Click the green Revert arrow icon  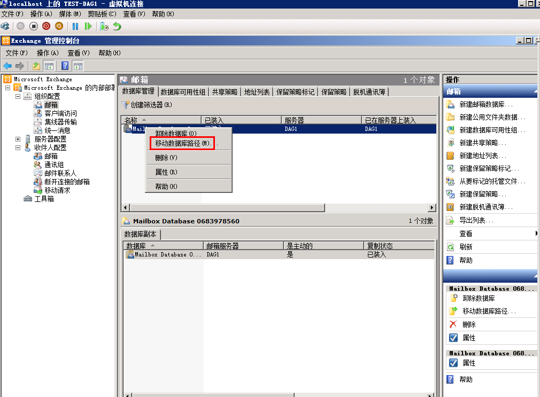click(x=117, y=26)
